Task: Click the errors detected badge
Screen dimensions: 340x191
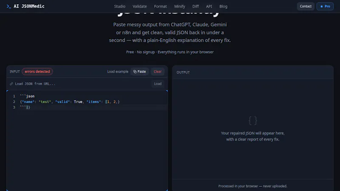Action: click(x=37, y=71)
